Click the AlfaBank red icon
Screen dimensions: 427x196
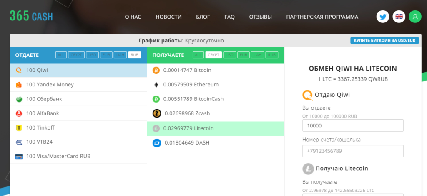[x=19, y=113]
